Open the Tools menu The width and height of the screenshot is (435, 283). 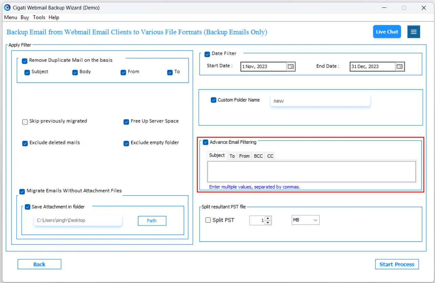[x=39, y=17]
